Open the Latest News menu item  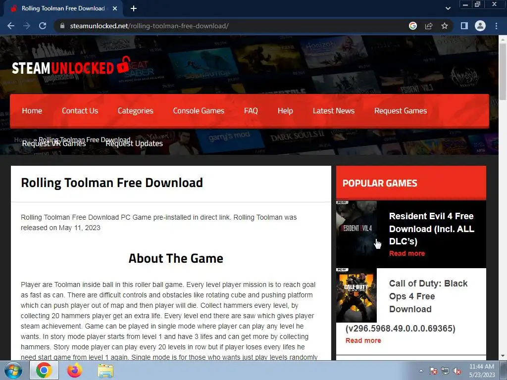tap(334, 111)
